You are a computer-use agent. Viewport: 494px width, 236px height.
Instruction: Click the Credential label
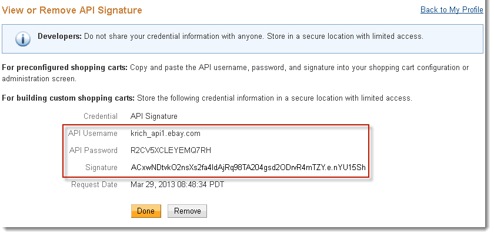[101, 117]
